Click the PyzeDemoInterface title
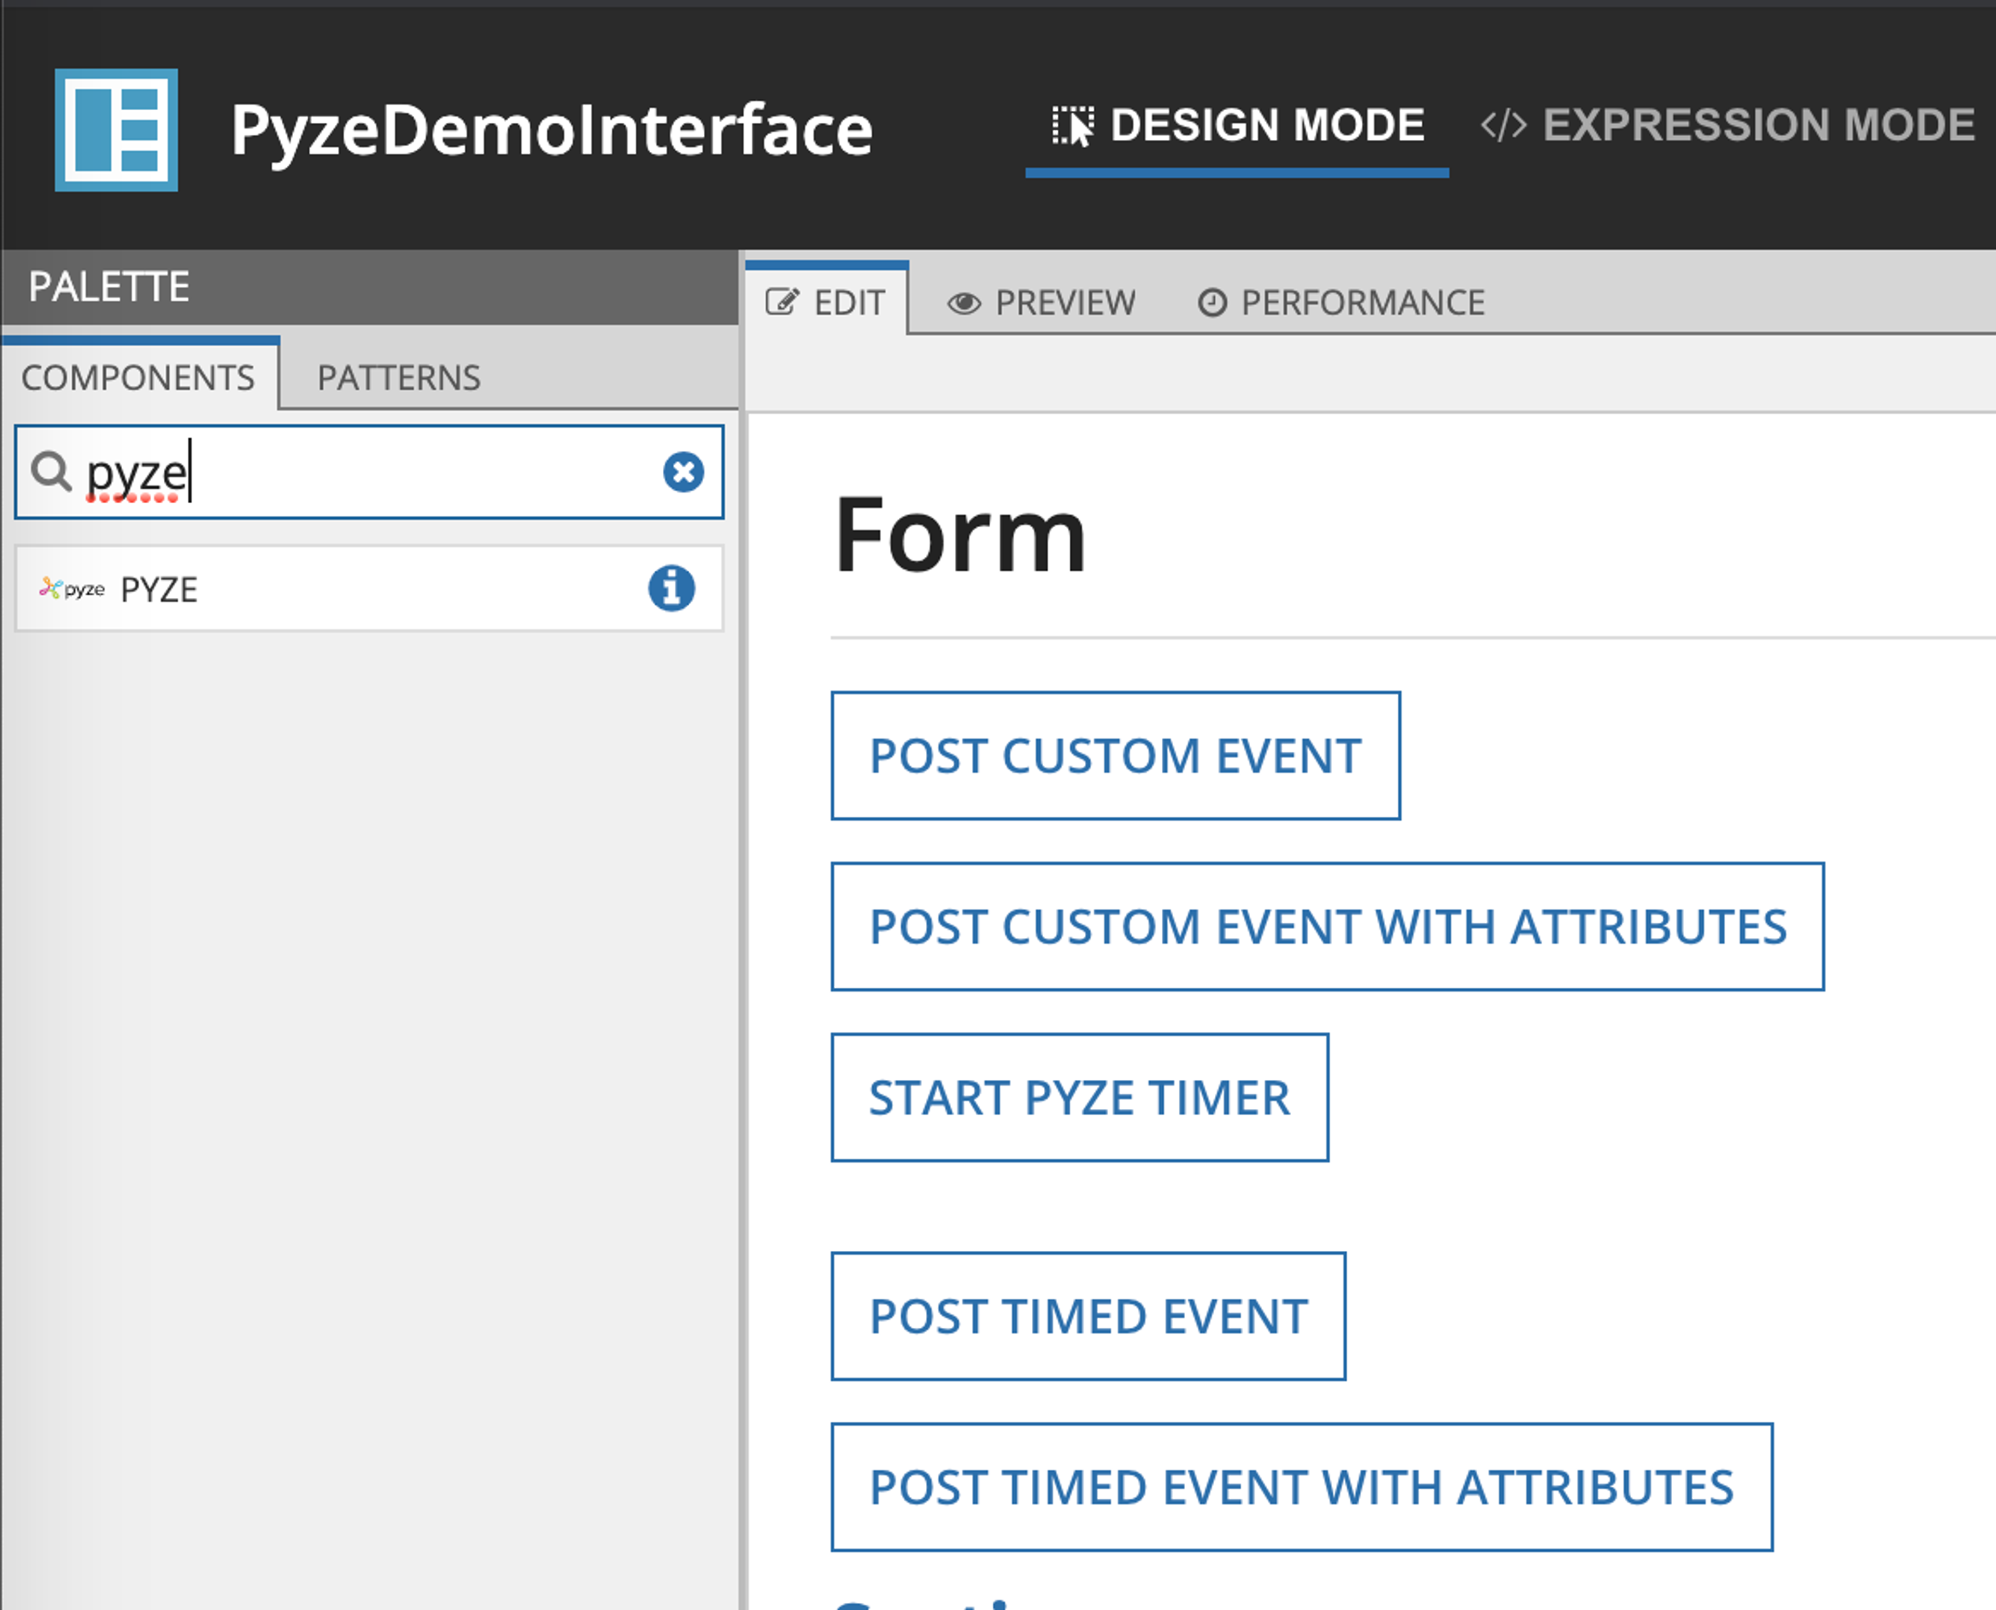 pos(551,130)
